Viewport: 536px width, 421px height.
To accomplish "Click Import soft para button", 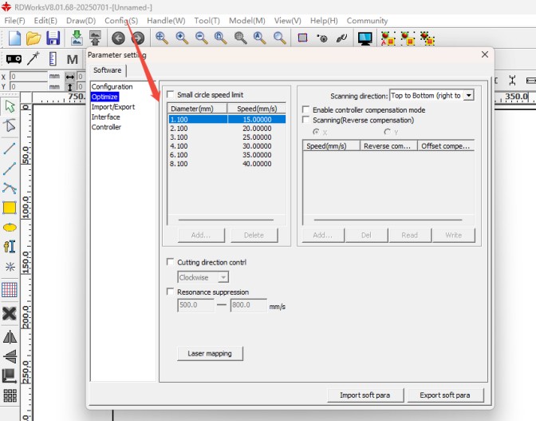I will pos(365,395).
